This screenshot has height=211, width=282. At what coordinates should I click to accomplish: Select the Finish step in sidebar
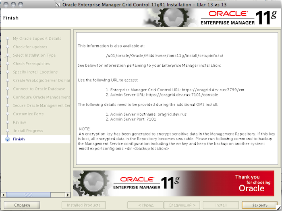tap(19, 139)
